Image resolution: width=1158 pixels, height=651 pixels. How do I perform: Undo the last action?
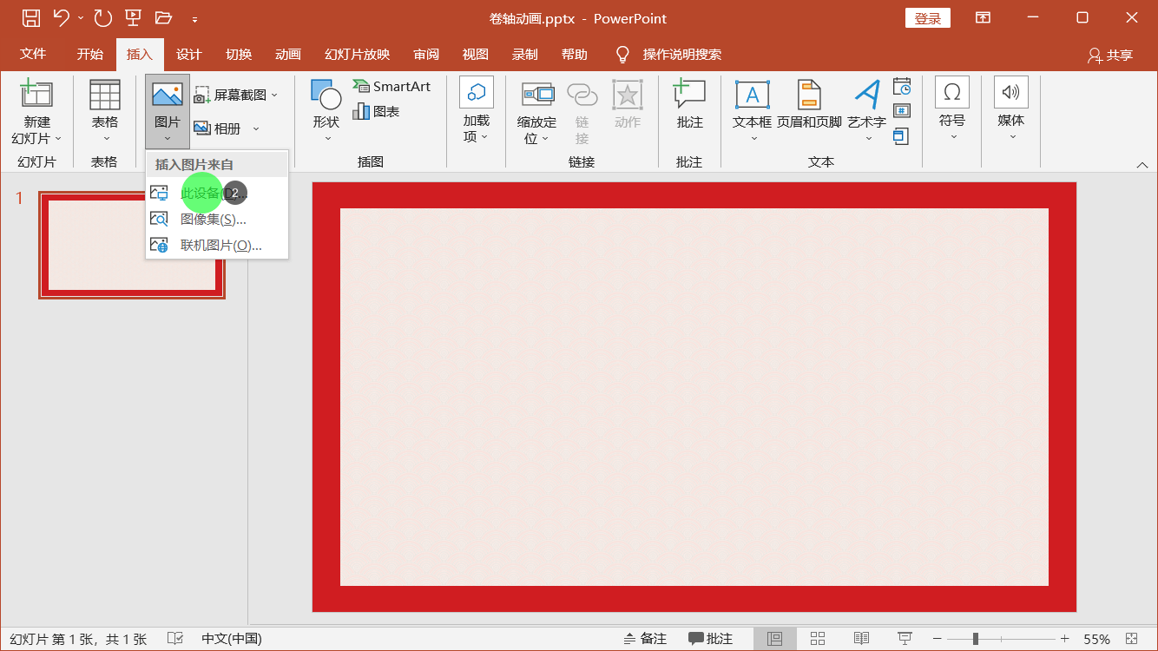(x=60, y=17)
